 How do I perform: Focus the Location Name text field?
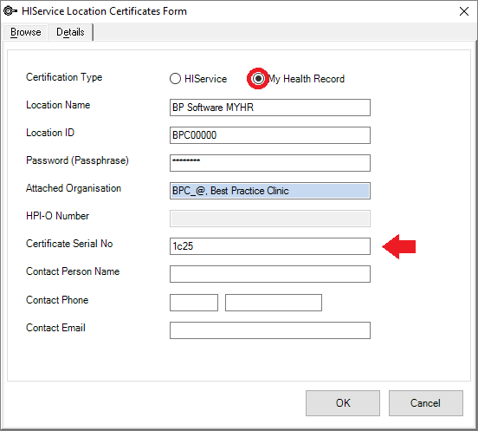(270, 108)
